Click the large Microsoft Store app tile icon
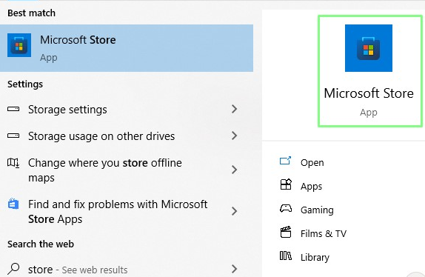Viewport: 425px width, 277px height. [368, 48]
